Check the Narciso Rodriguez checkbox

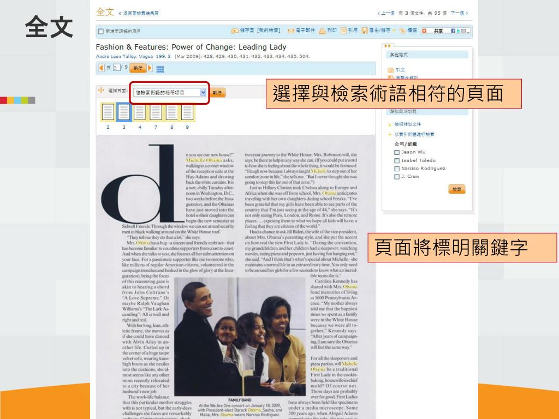(397, 169)
